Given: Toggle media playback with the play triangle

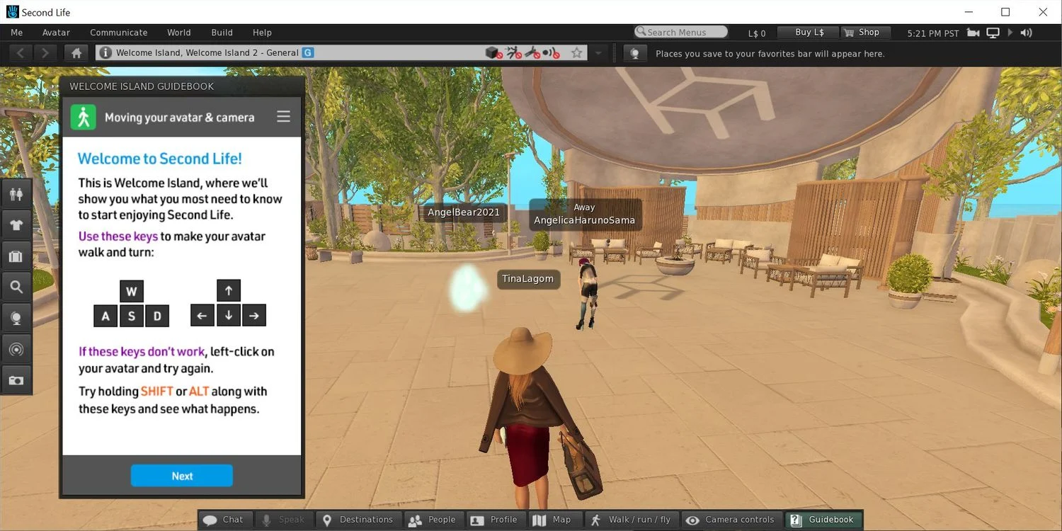Looking at the screenshot, I should 1010,33.
